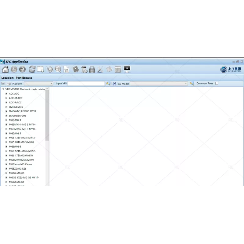Select the wrench tools icon

tap(100, 69)
